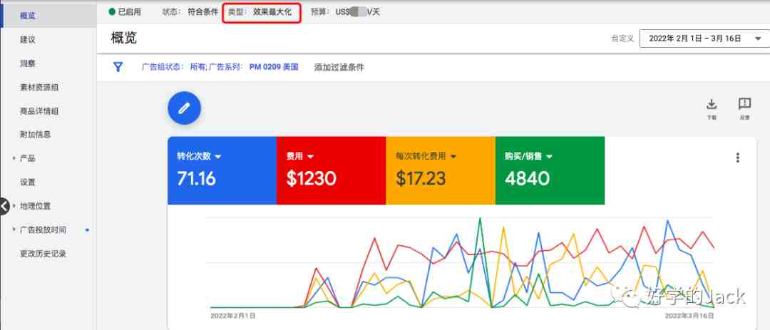Open the chart three-dot menu
The width and height of the screenshot is (770, 330).
click(x=738, y=158)
